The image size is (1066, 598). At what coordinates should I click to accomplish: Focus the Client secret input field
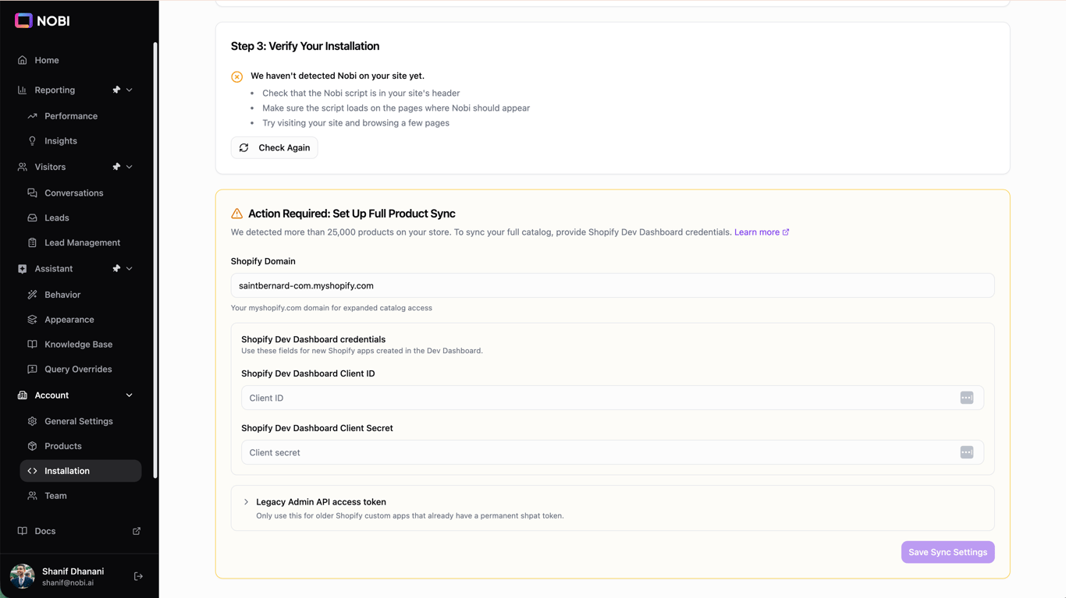(613, 452)
